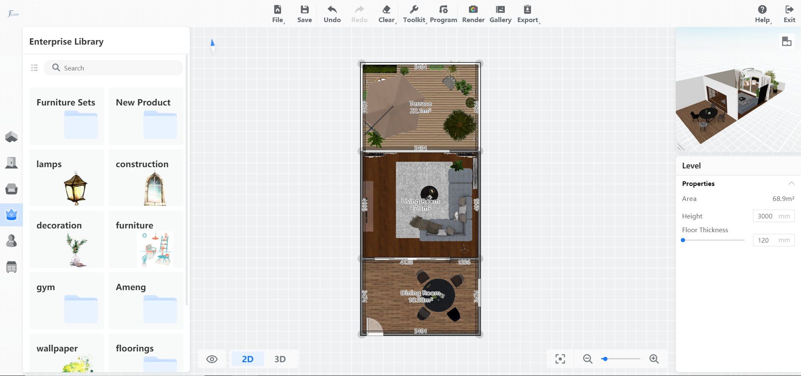This screenshot has height=376, width=801.
Task: Open the wallpaper category
Action: 67,353
